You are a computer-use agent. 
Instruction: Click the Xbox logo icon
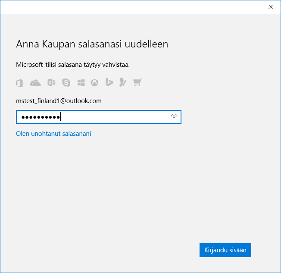94,82
